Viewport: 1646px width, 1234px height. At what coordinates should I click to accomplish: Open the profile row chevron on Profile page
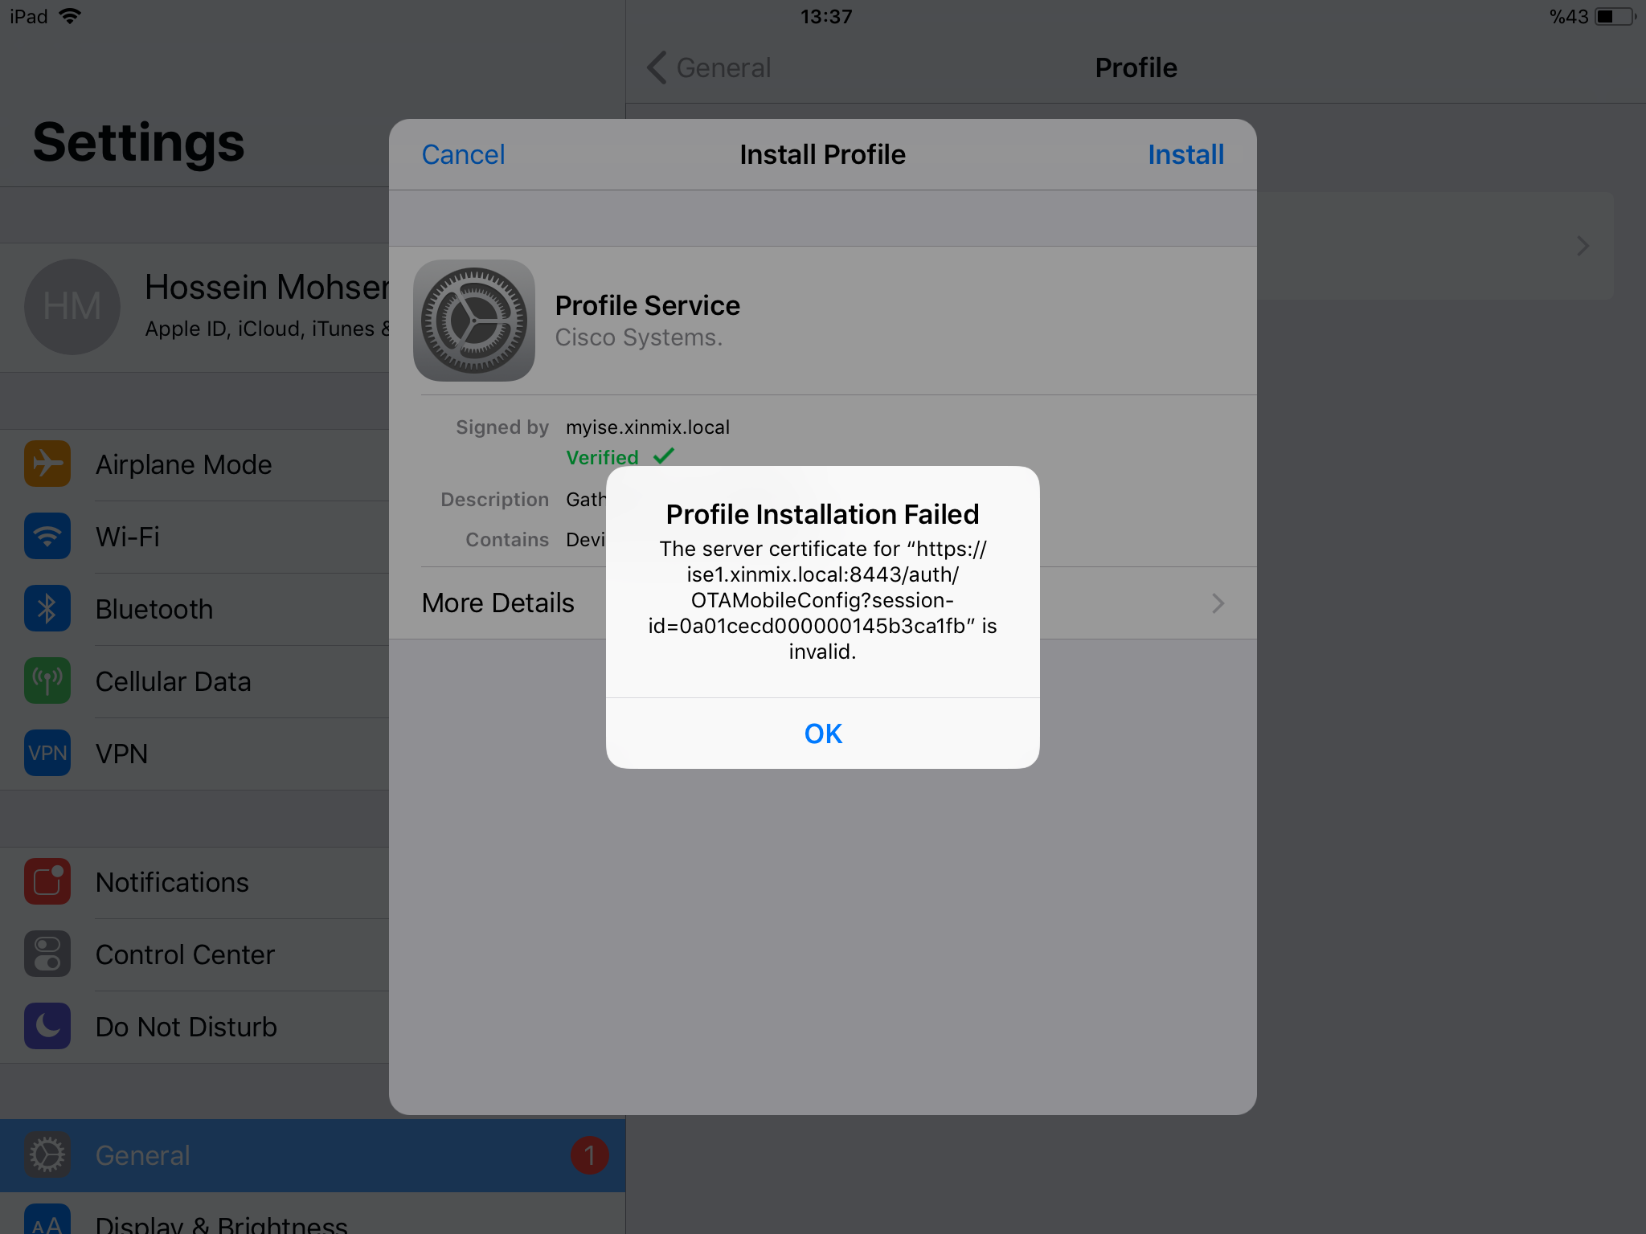pos(1583,246)
